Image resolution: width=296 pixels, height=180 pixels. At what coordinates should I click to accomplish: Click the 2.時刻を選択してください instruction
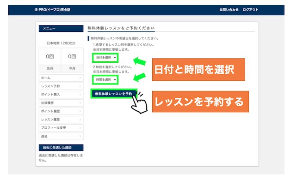[x=112, y=67]
